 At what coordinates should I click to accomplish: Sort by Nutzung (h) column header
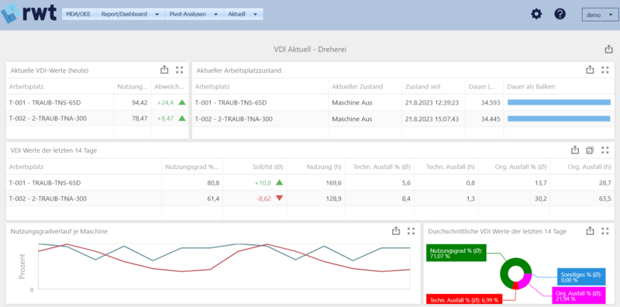(324, 167)
